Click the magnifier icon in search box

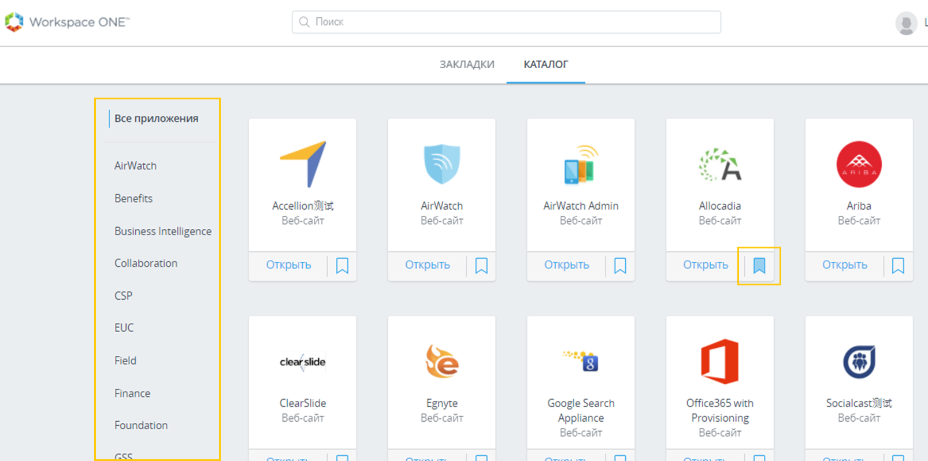(305, 22)
